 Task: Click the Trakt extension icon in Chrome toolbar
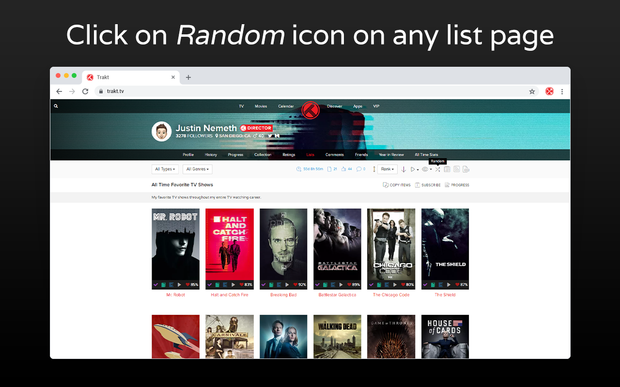(x=549, y=91)
